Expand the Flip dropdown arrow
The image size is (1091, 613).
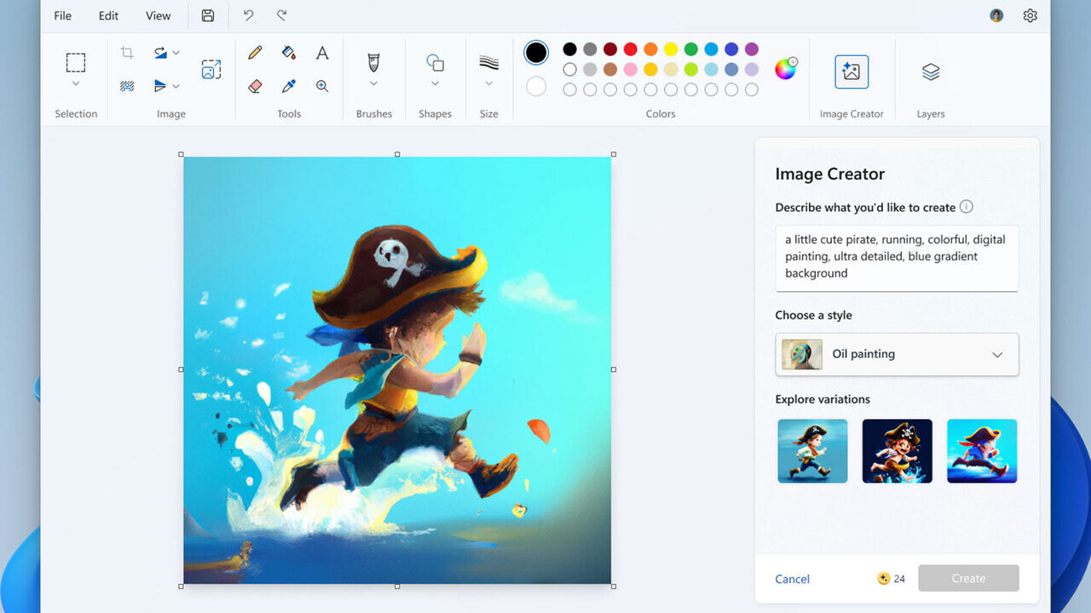point(176,86)
